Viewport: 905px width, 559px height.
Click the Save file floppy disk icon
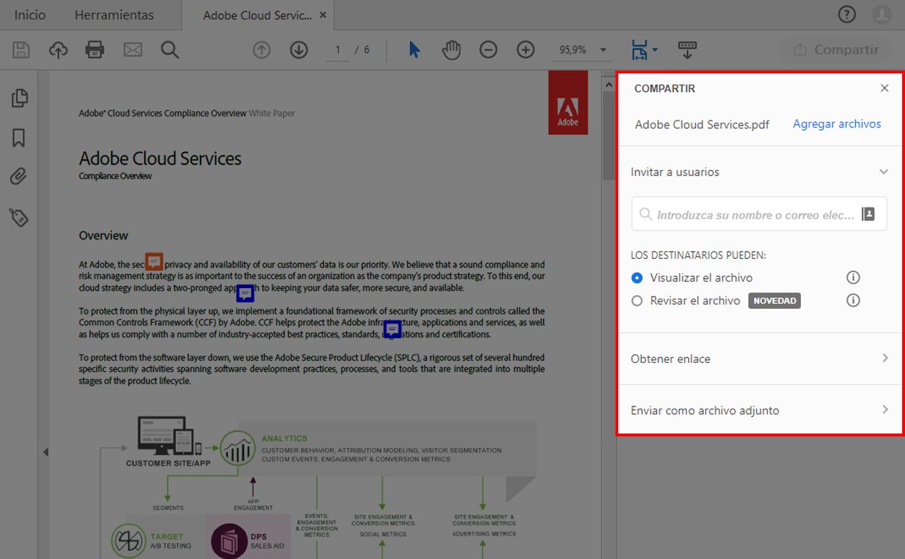pos(21,50)
